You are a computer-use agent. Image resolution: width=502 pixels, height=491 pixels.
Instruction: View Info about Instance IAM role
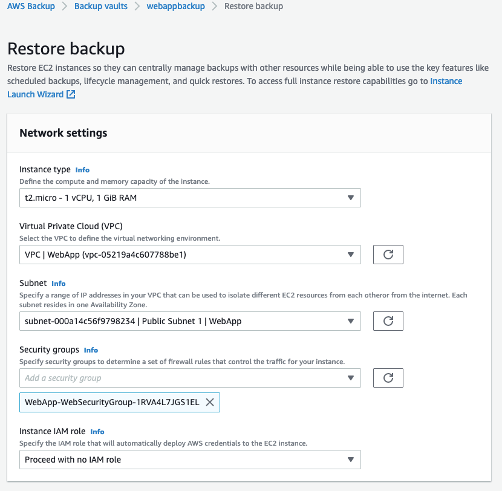pos(97,432)
